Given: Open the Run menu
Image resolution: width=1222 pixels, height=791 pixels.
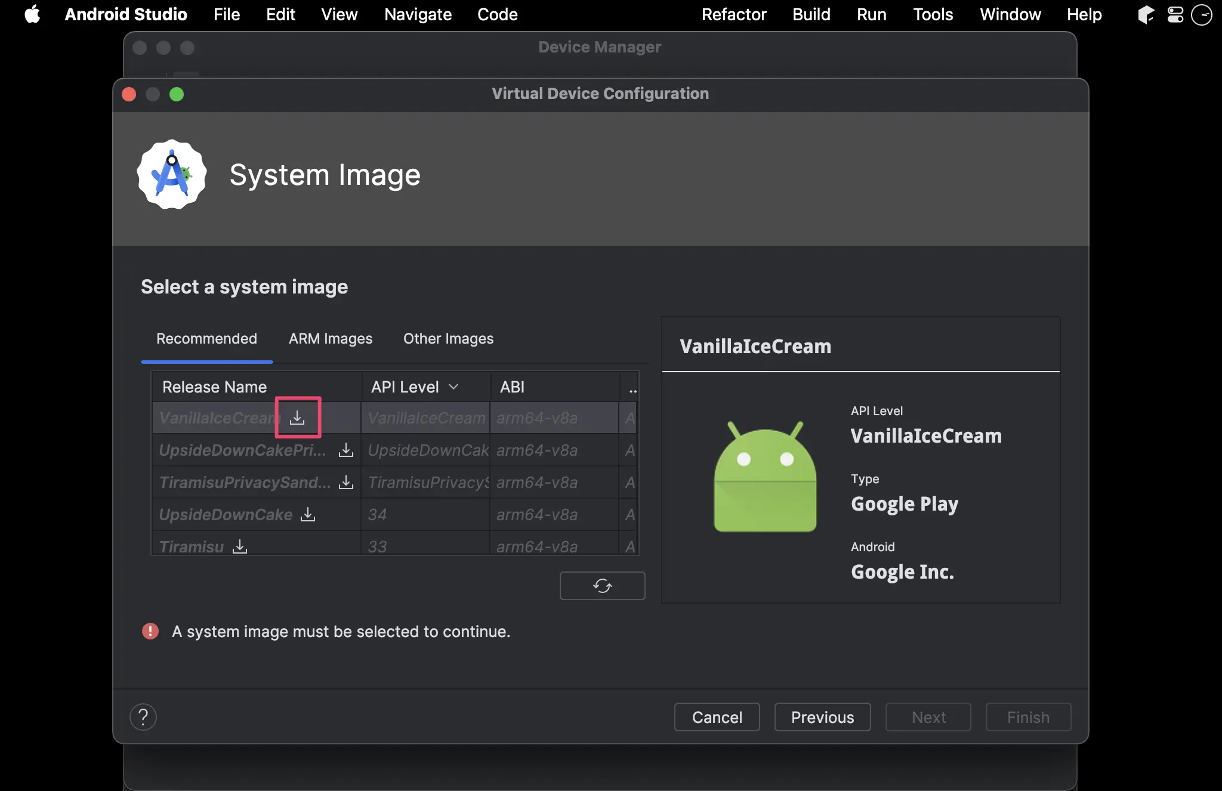Looking at the screenshot, I should tap(872, 14).
